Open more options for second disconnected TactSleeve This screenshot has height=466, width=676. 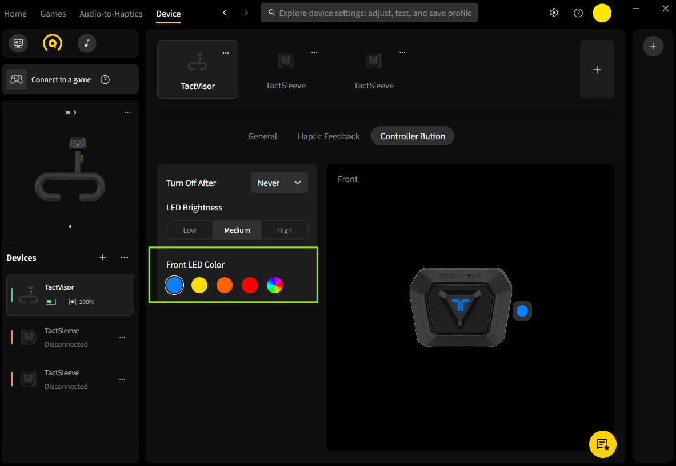pos(122,379)
